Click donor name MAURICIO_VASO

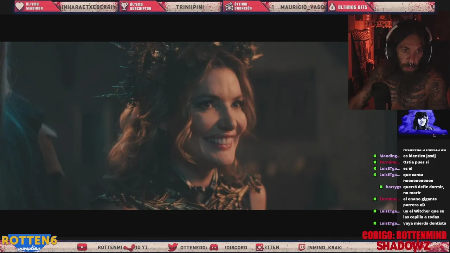[303, 7]
